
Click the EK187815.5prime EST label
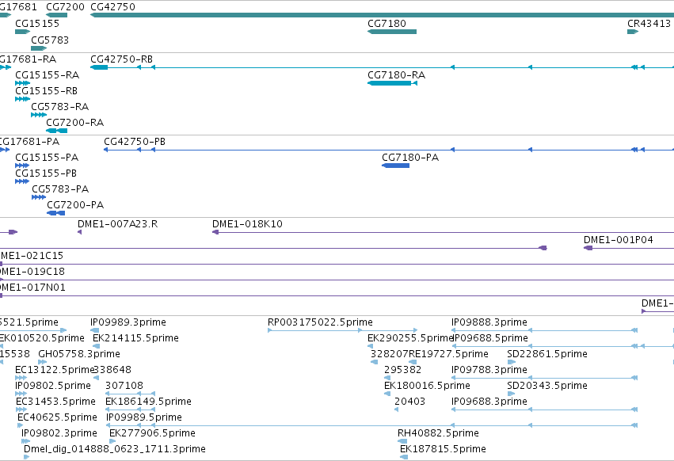point(443,449)
